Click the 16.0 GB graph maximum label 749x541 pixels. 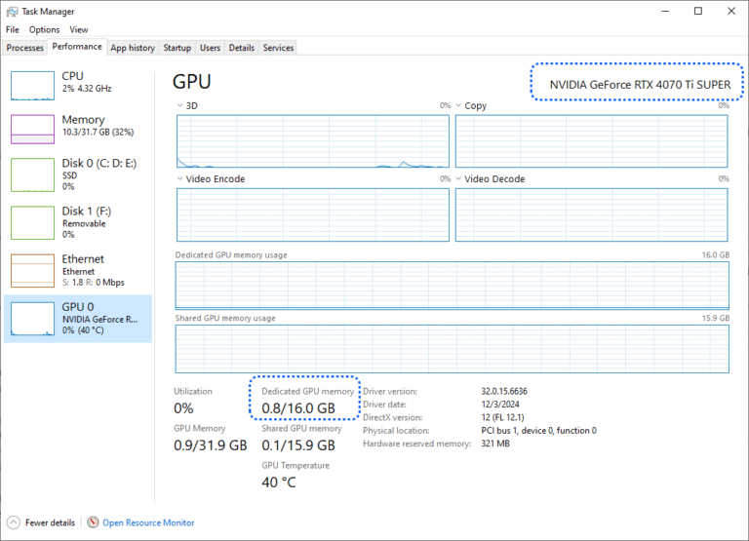tap(716, 255)
